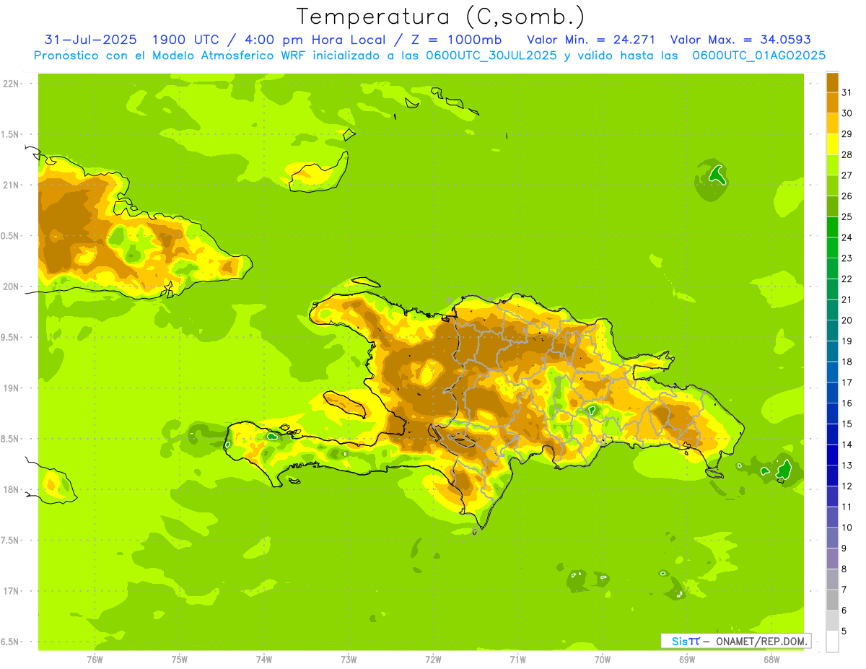Click the "Temperatura (C,somb.)" title

coord(440,17)
